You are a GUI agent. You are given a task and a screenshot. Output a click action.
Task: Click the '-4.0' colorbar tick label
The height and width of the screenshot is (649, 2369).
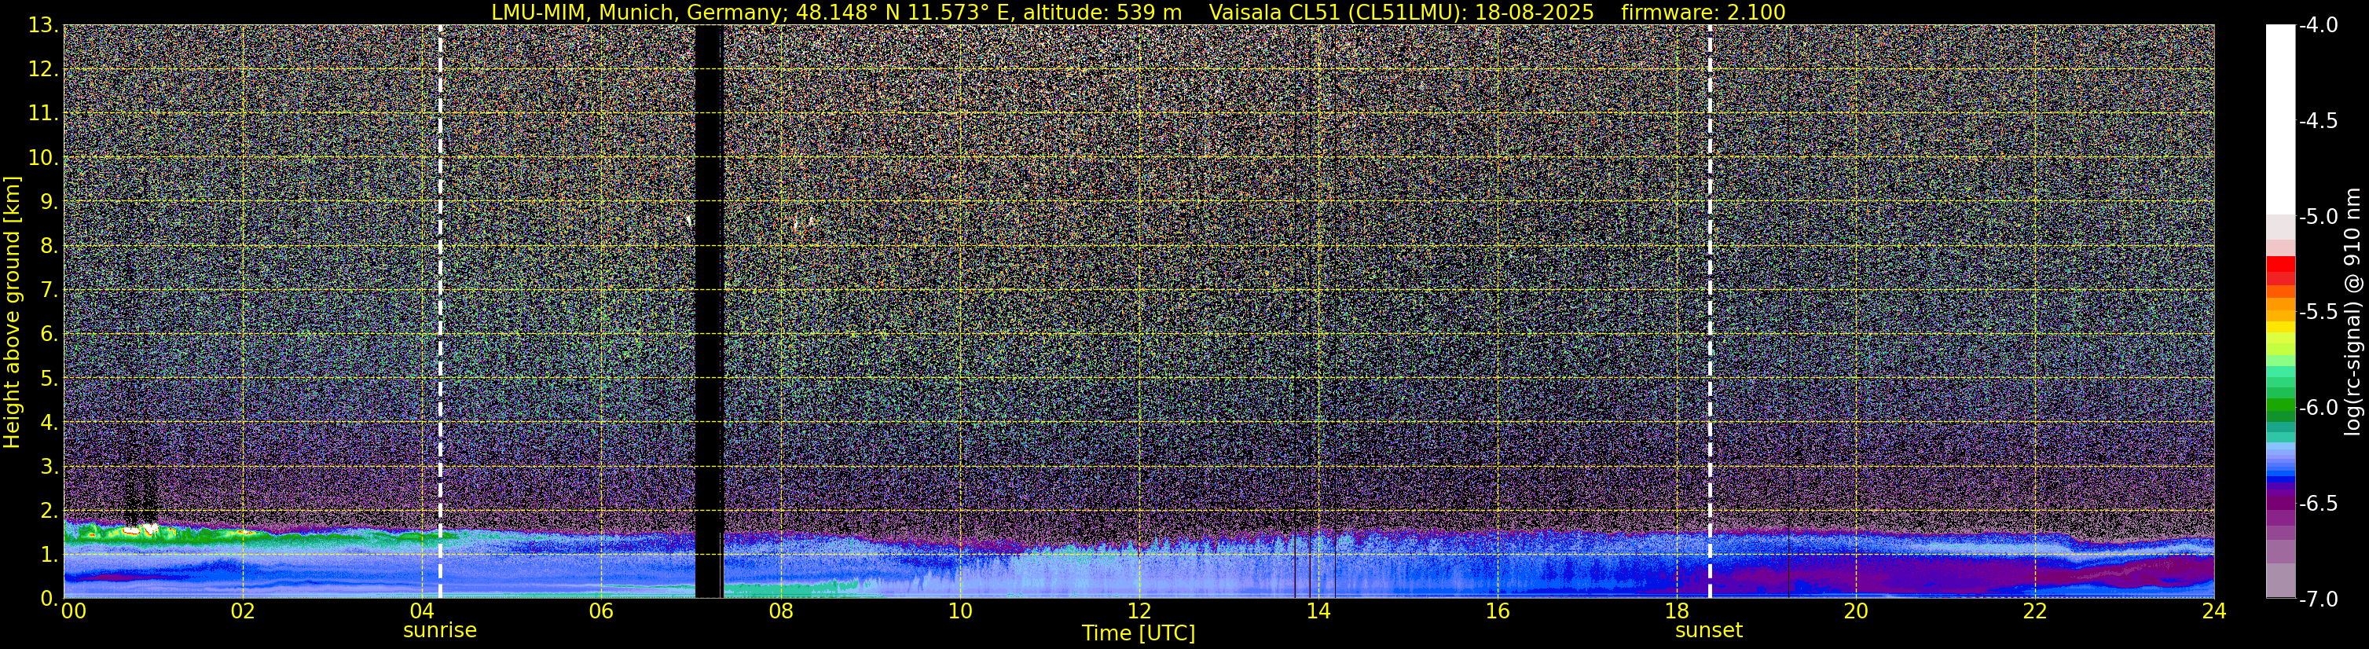[2319, 26]
